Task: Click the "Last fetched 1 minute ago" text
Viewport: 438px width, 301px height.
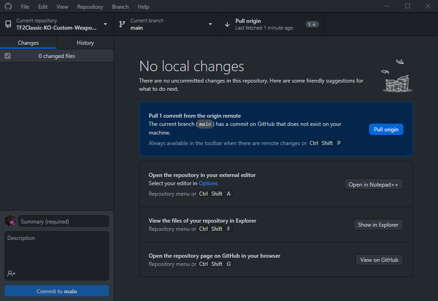Action: (264, 28)
